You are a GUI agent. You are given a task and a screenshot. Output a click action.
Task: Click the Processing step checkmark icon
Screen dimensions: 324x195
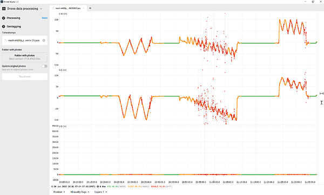4,18
